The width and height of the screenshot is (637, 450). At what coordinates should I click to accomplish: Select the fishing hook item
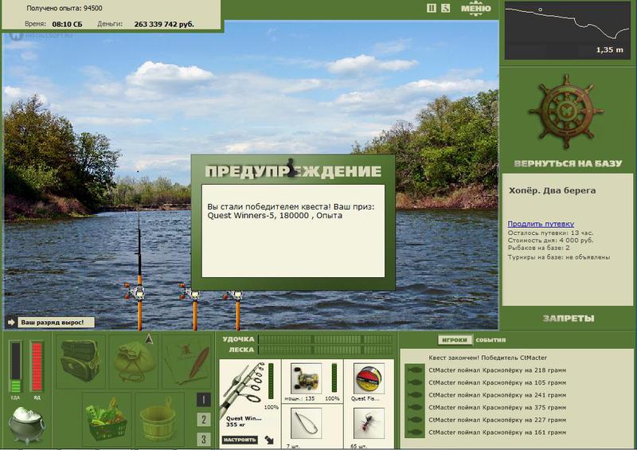(307, 424)
